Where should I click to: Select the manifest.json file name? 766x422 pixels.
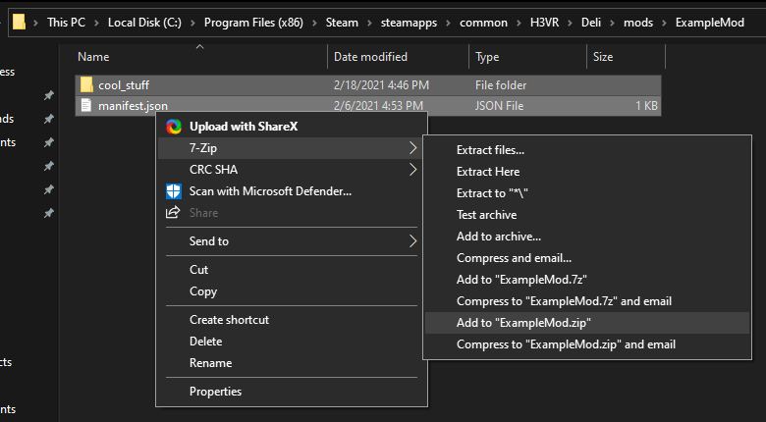[133, 106]
